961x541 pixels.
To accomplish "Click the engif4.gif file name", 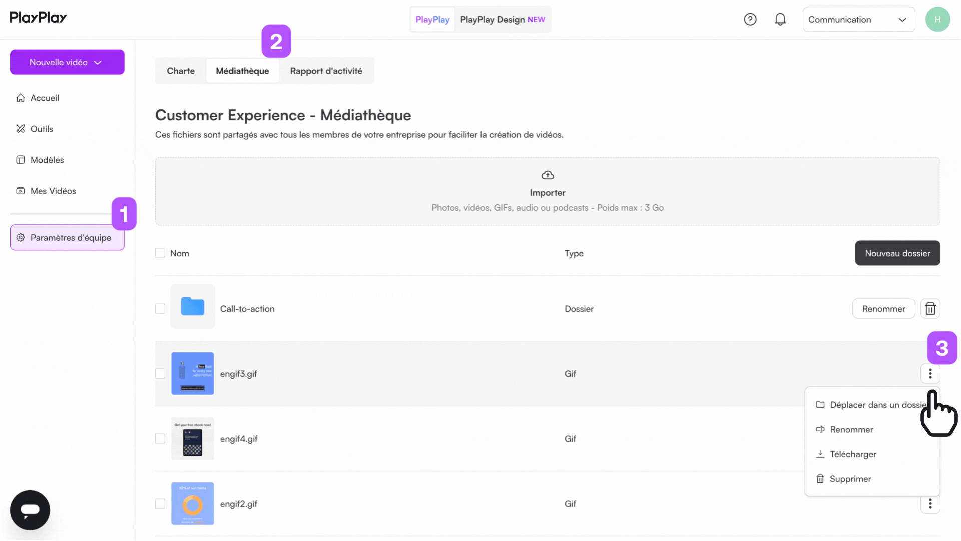I will pyautogui.click(x=239, y=439).
